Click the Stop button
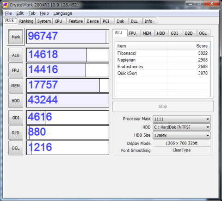222x201 pixels. [163, 107]
